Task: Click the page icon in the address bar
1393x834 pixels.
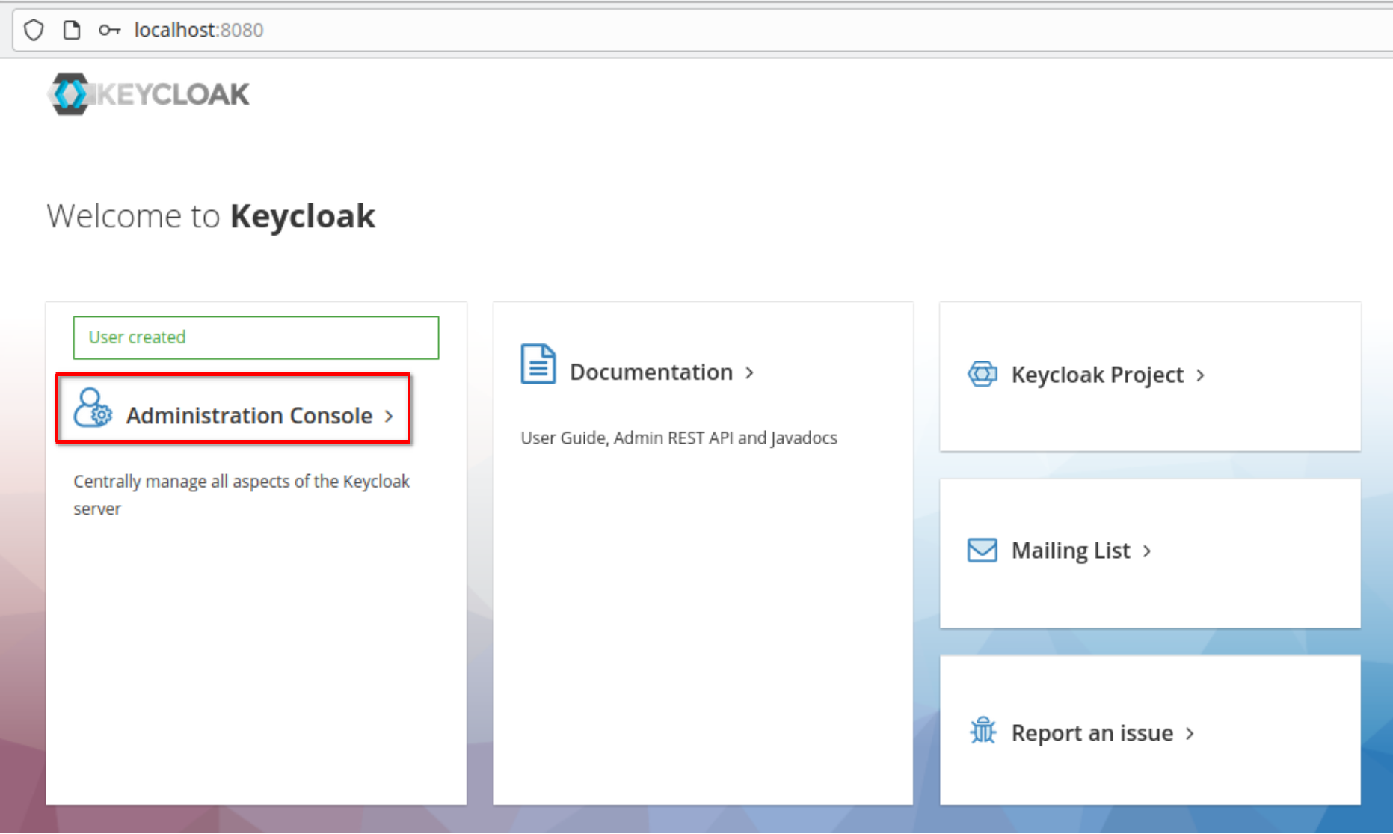Action: coord(72,30)
